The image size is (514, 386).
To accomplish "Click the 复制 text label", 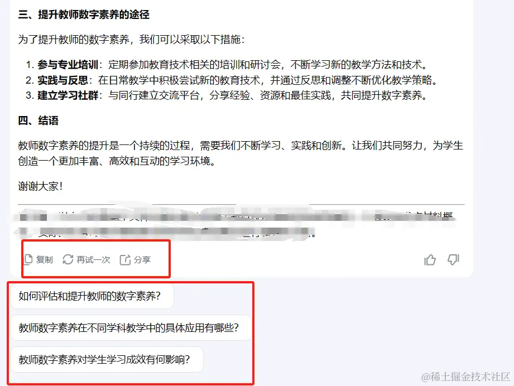I will 44,260.
